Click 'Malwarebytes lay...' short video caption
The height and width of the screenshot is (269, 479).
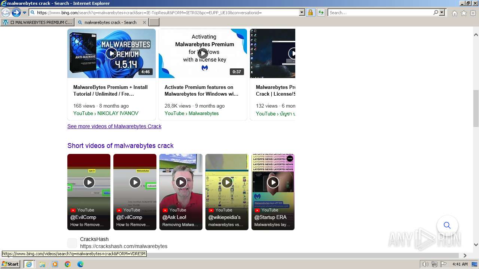coord(272,225)
